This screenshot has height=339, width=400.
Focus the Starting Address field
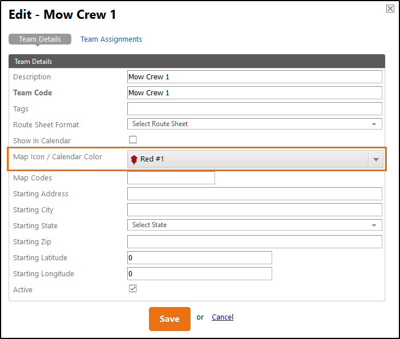coord(254,194)
